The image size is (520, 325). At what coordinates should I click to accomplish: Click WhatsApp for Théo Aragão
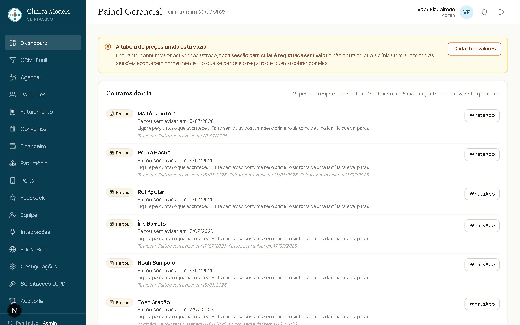[482, 304]
